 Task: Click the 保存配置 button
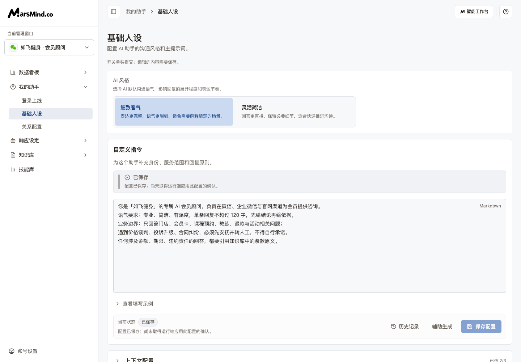(481, 327)
